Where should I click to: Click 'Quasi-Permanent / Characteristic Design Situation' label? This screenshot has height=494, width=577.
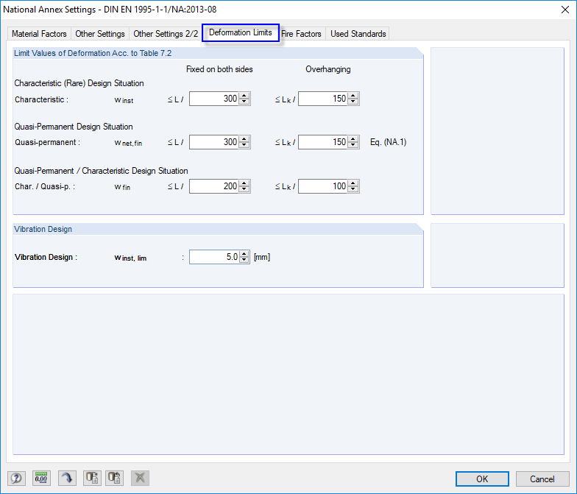102,171
